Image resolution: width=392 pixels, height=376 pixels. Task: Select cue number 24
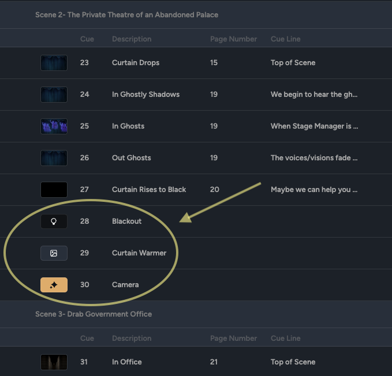pyautogui.click(x=84, y=95)
